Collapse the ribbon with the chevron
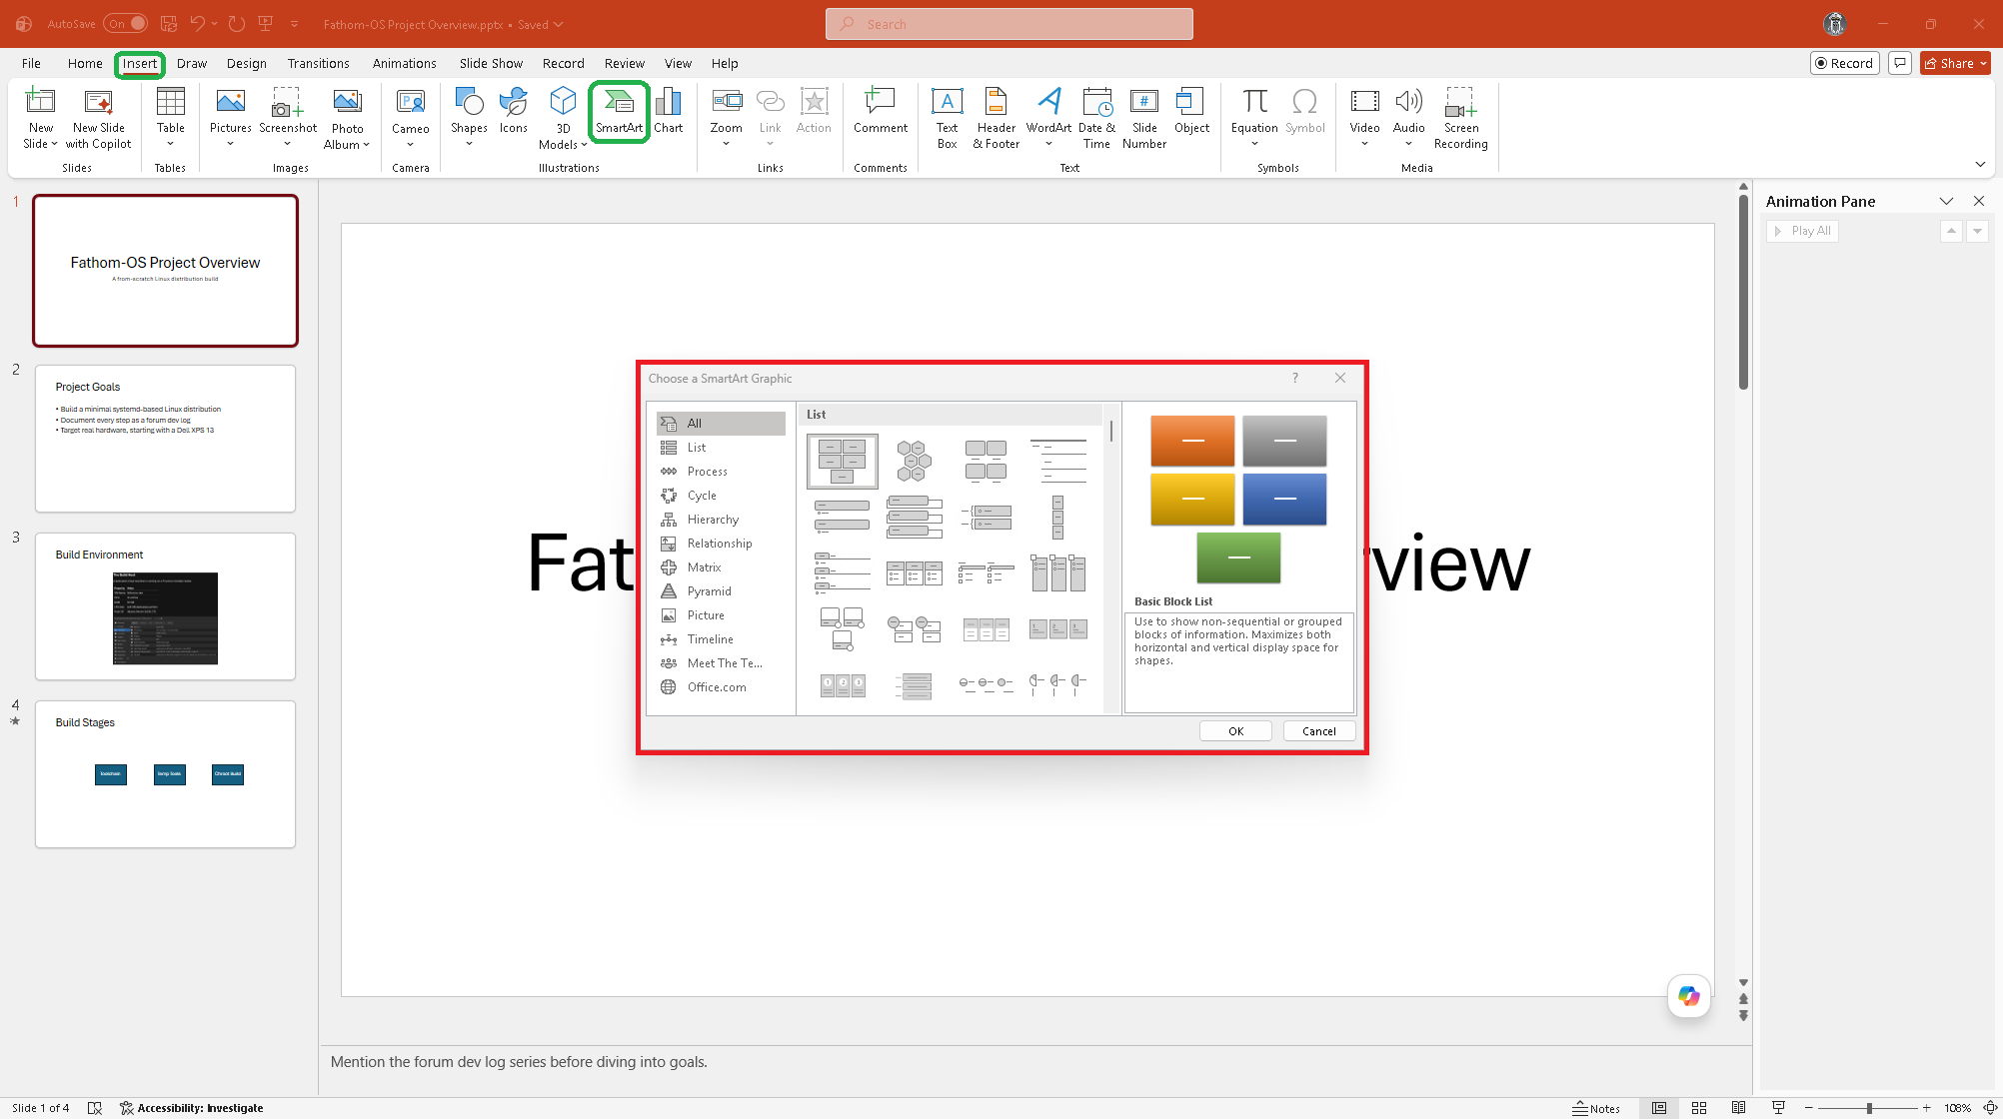Image resolution: width=2003 pixels, height=1119 pixels. pos(1980,164)
